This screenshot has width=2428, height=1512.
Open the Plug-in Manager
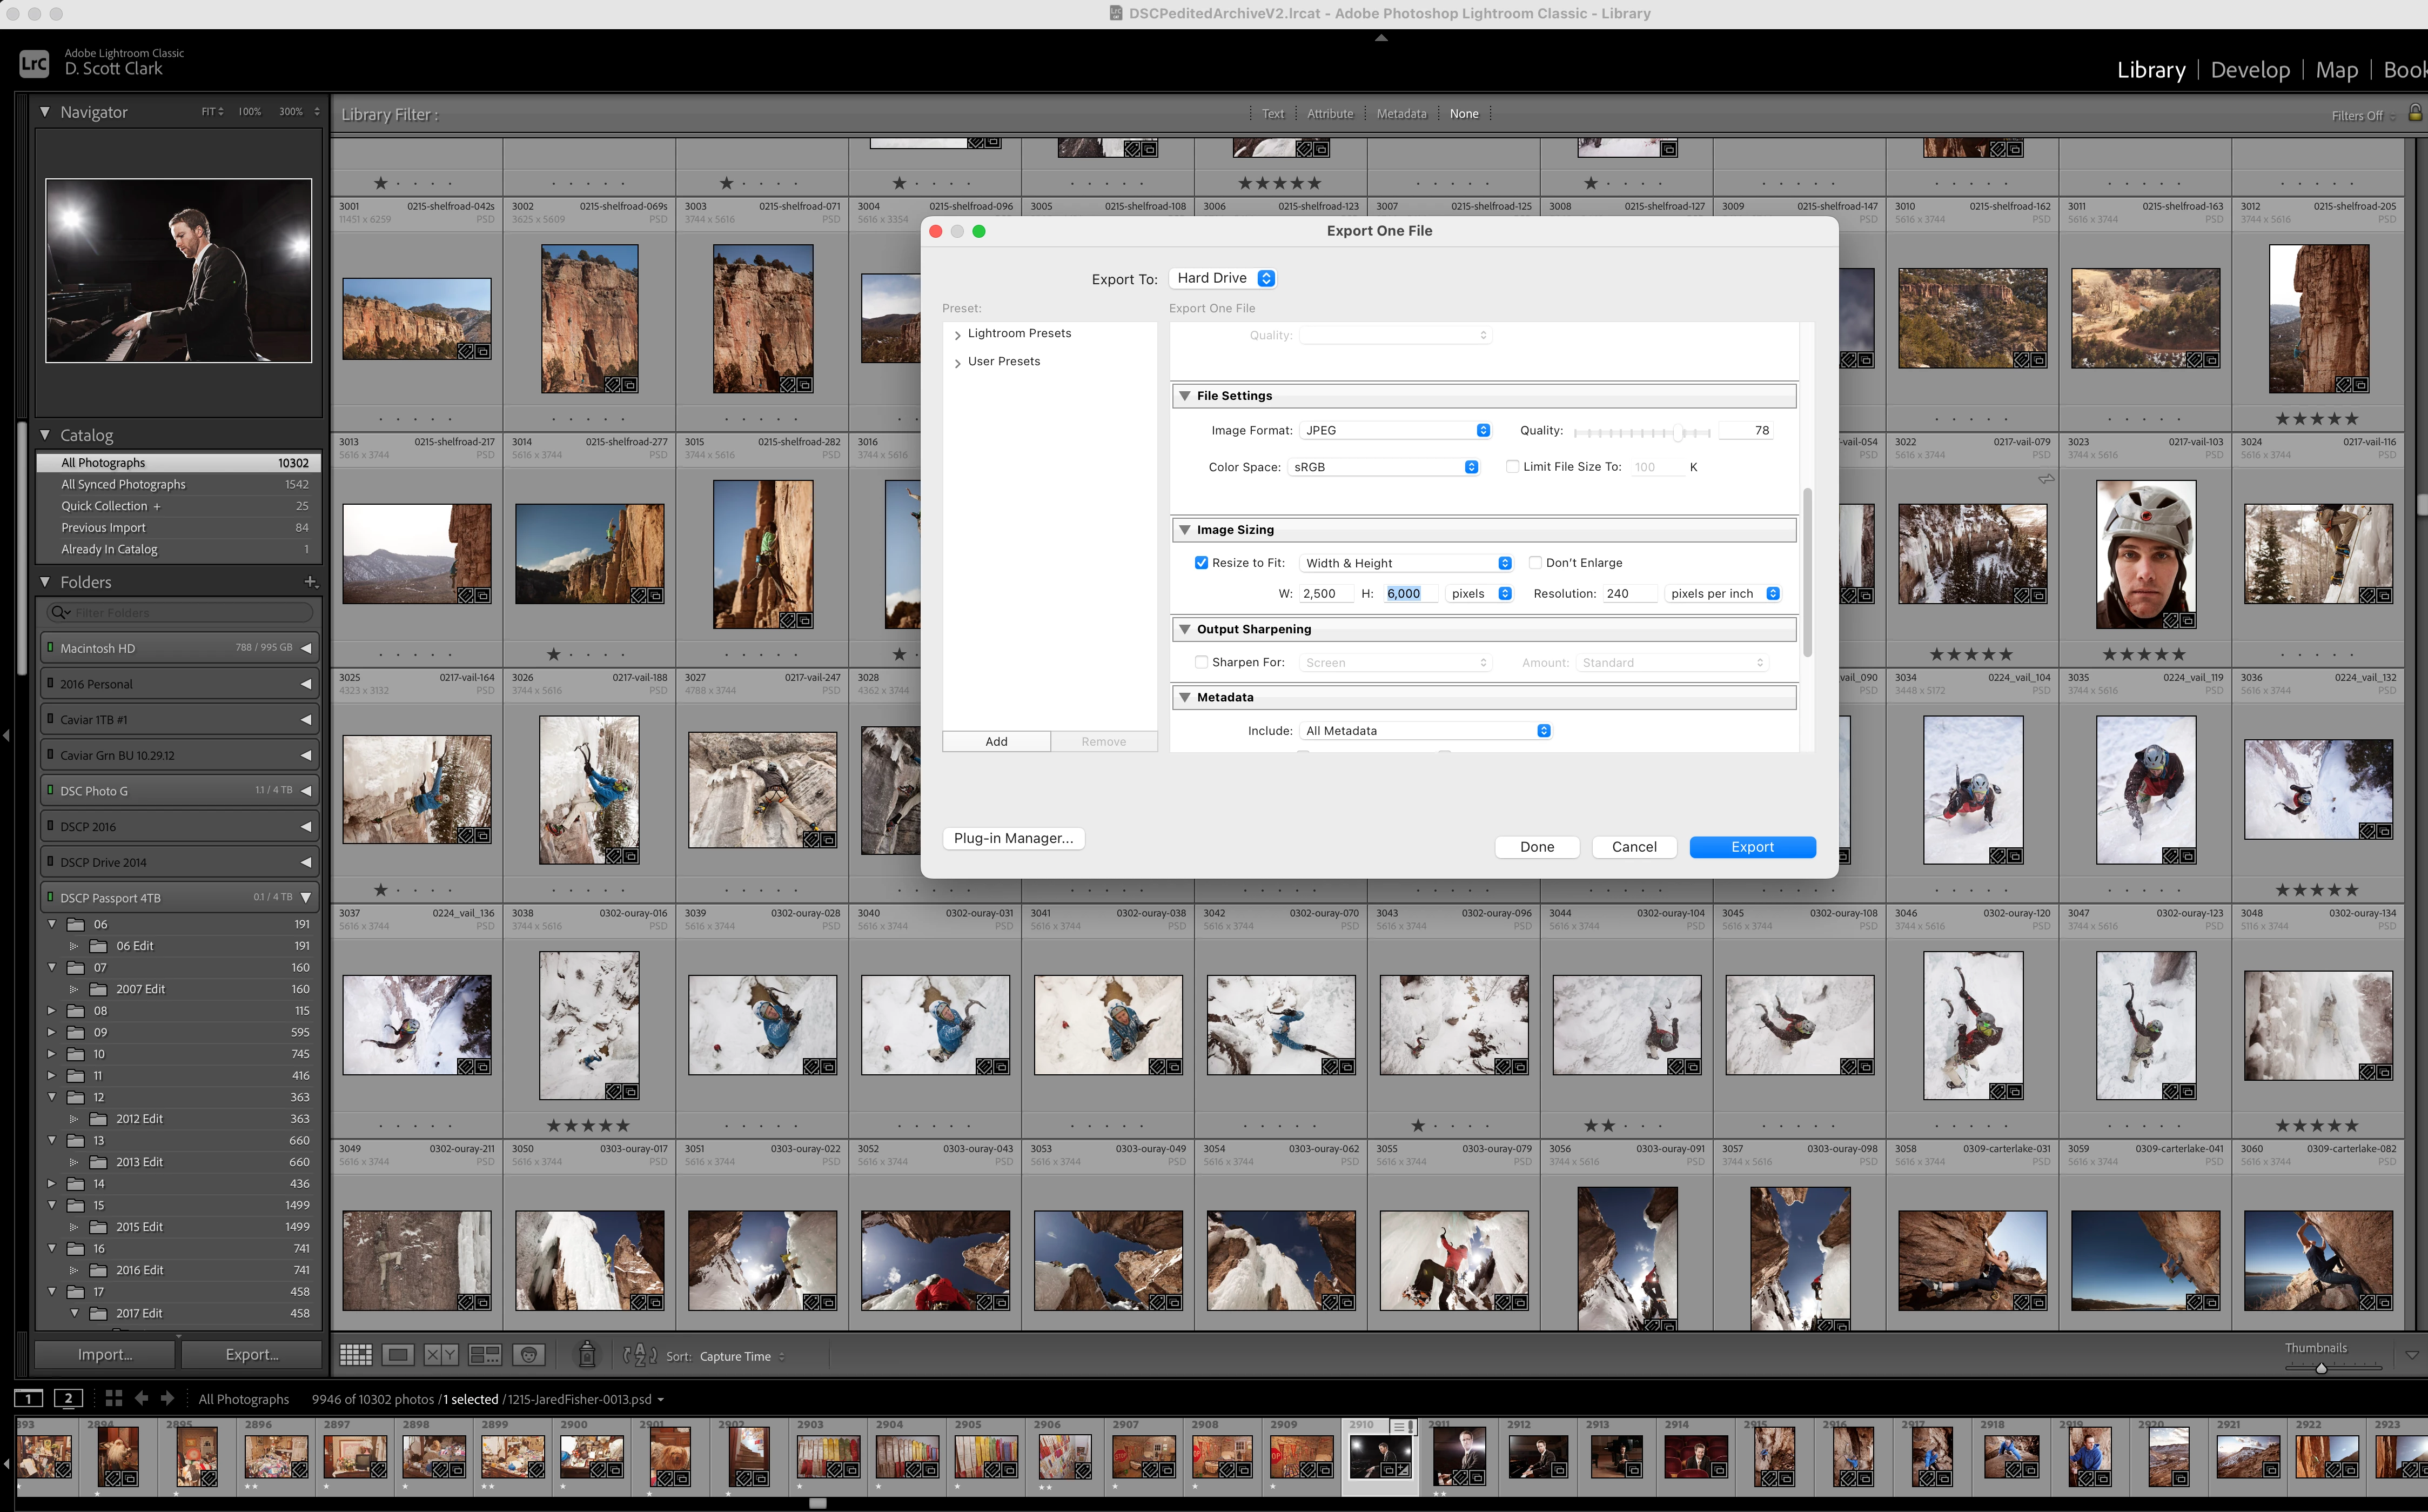pos(1012,838)
